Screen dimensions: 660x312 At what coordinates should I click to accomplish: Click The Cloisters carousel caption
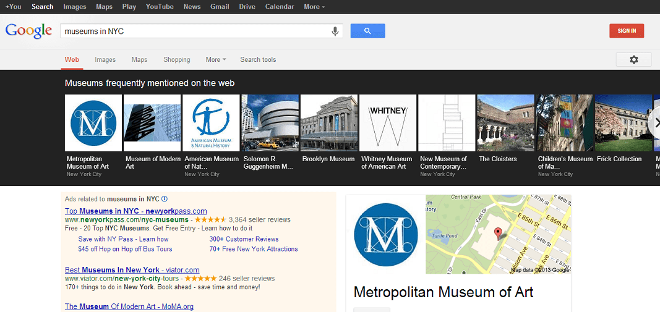(498, 159)
